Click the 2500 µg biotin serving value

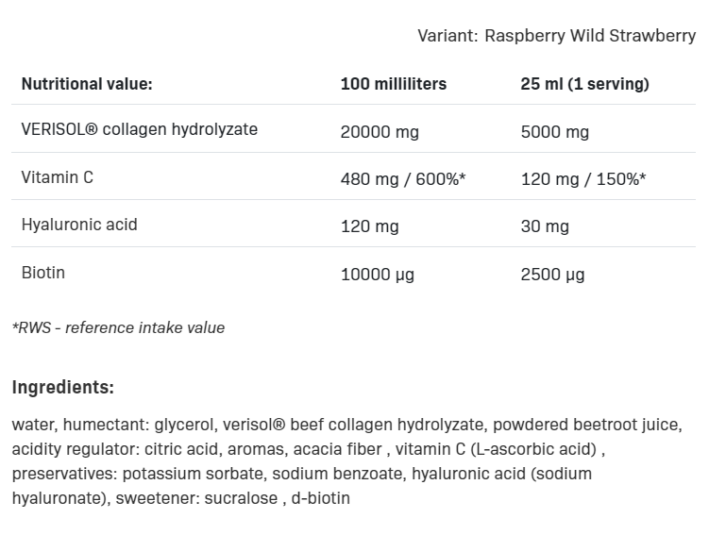coord(553,276)
